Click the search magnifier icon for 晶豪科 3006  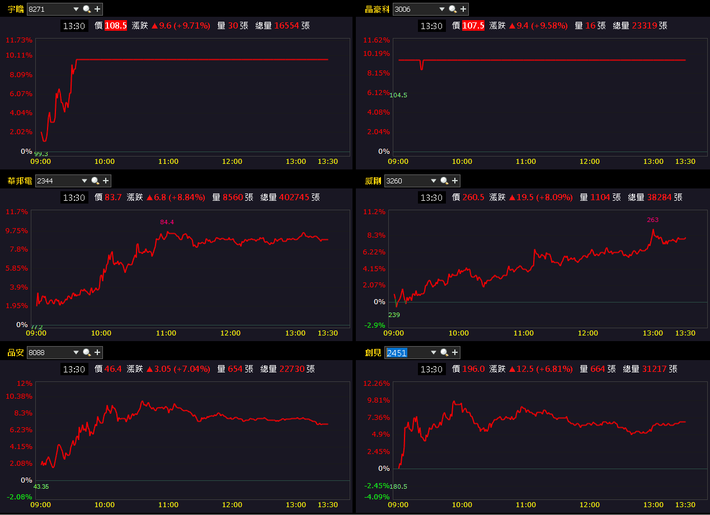tap(453, 9)
